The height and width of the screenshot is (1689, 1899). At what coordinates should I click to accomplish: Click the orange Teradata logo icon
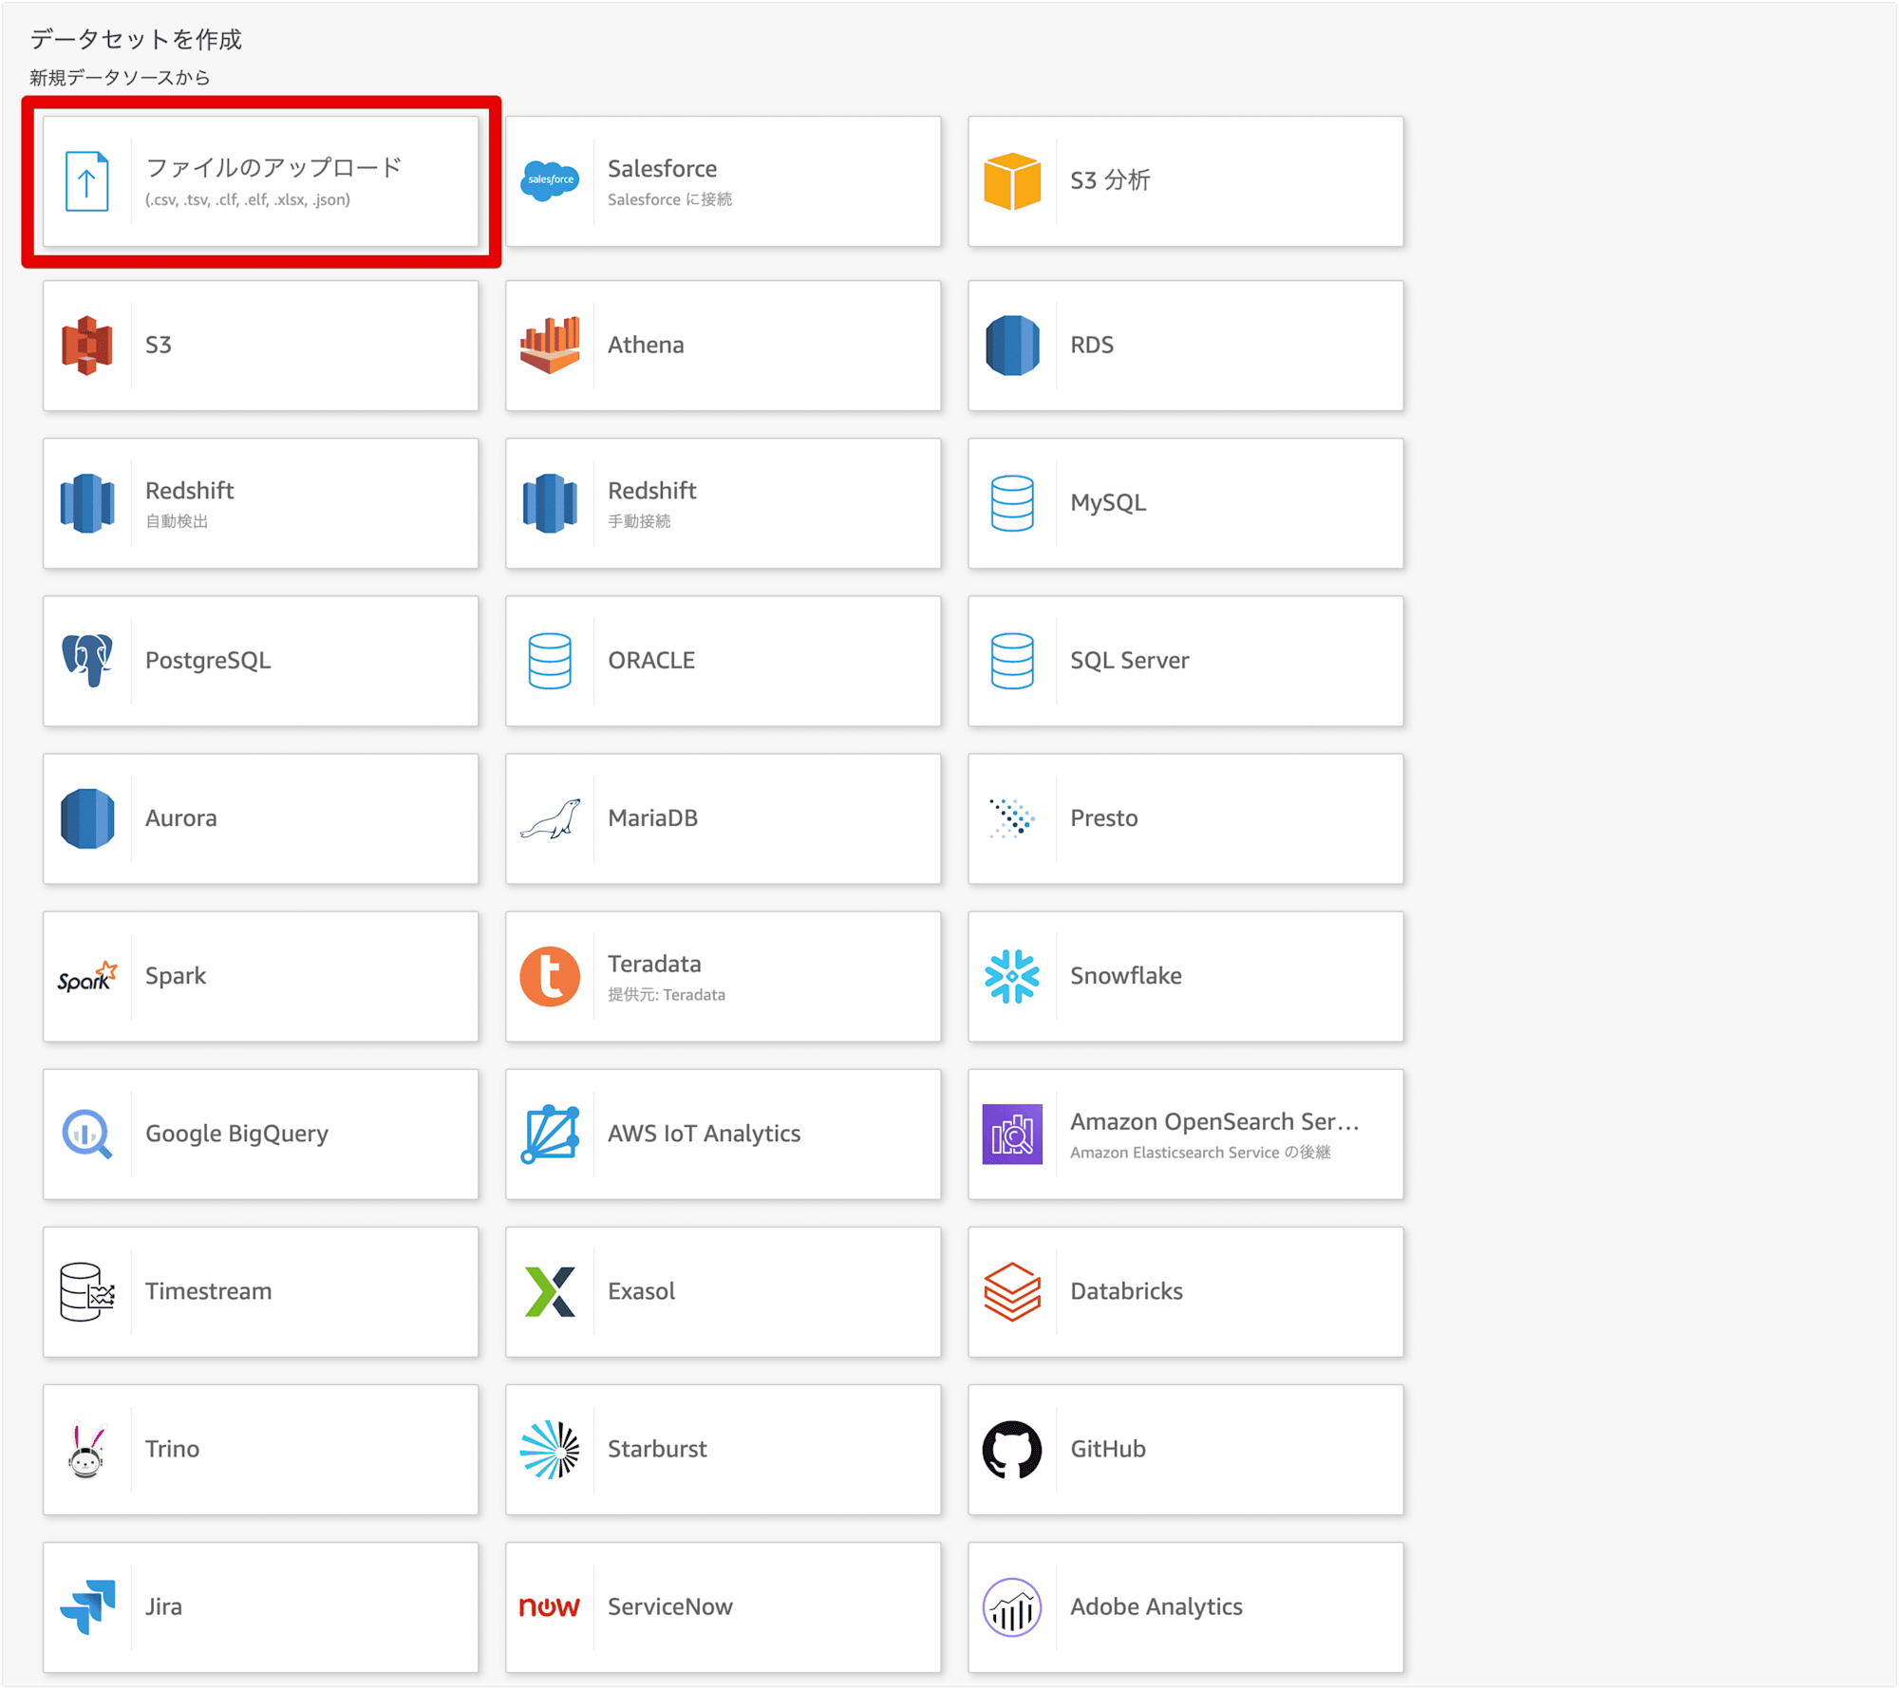coord(550,976)
